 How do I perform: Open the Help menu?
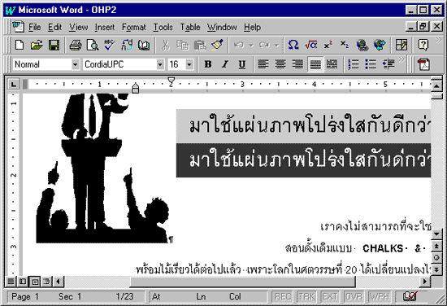point(252,27)
